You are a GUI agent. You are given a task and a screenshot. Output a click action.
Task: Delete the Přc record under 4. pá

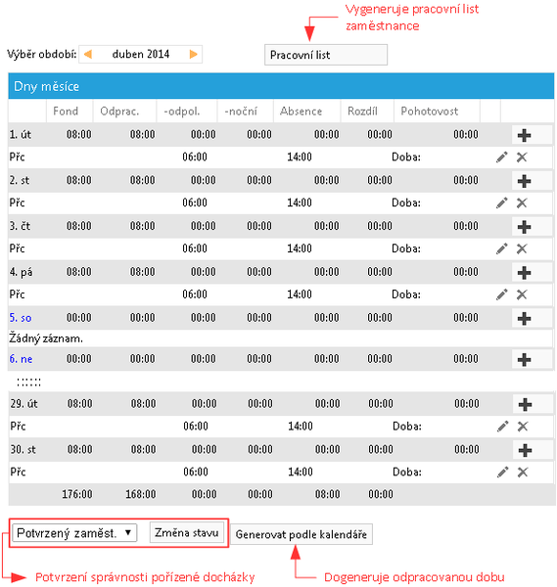pyautogui.click(x=522, y=294)
